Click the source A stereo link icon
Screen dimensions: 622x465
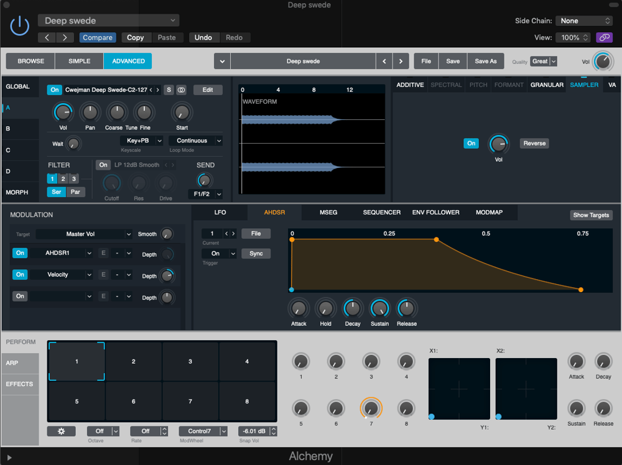(181, 90)
